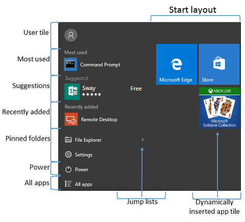The image size is (245, 222).
Task: Click the Command Prompt icon
Action: click(71, 64)
